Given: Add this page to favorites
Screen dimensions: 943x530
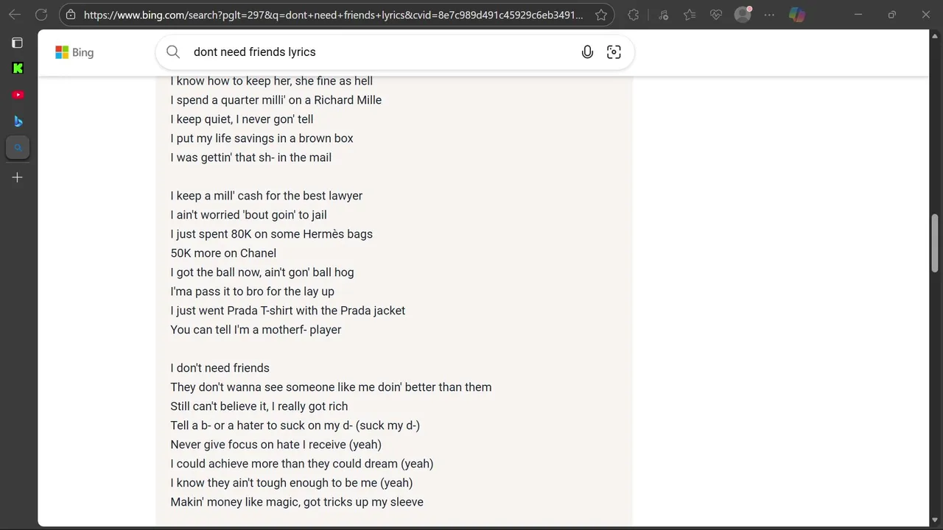Looking at the screenshot, I should [x=601, y=15].
